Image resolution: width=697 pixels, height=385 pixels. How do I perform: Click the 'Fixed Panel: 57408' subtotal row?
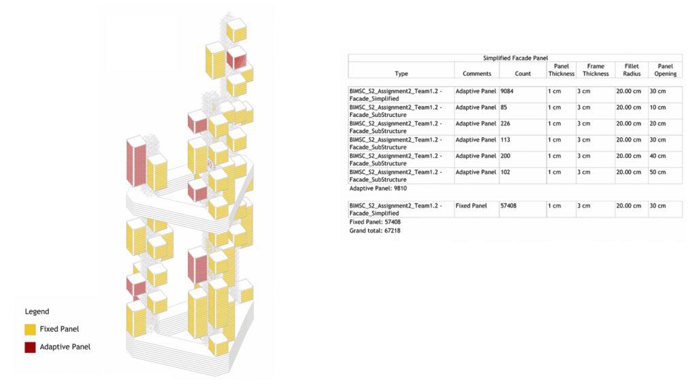374,222
